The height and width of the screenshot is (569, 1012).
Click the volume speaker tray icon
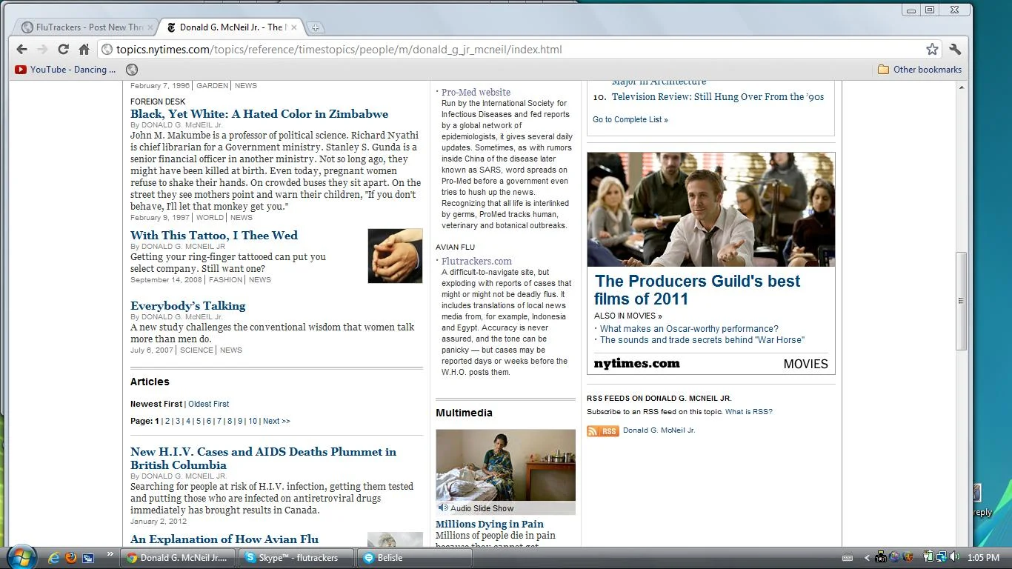pyautogui.click(x=954, y=558)
